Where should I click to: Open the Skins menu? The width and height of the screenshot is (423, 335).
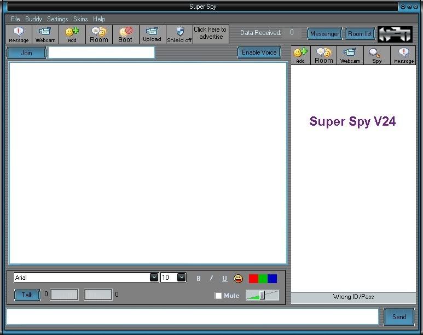80,19
